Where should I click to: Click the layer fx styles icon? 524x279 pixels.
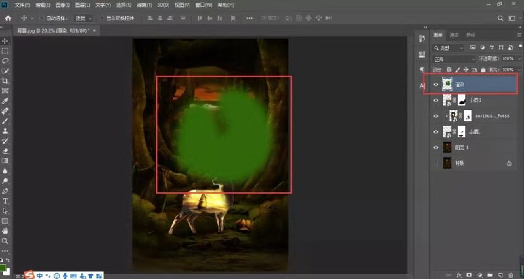(459, 275)
